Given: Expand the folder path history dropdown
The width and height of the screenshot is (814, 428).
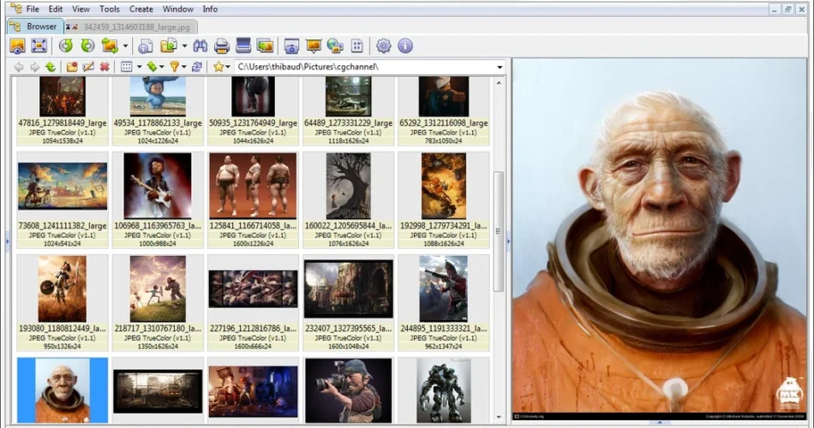Looking at the screenshot, I should pos(500,67).
